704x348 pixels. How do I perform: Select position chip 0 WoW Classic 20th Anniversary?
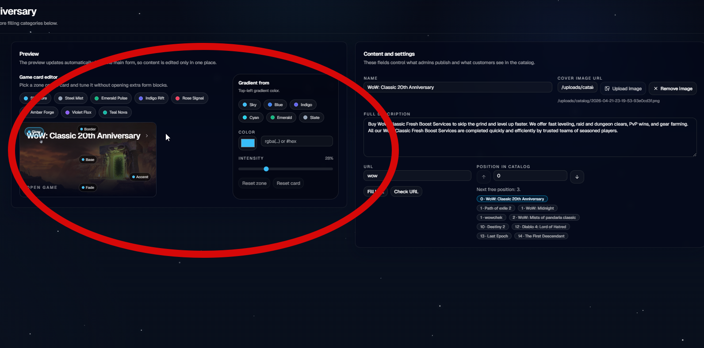point(512,199)
